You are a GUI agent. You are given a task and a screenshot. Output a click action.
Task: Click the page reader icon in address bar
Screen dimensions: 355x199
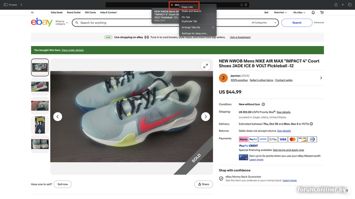coord(246,5)
